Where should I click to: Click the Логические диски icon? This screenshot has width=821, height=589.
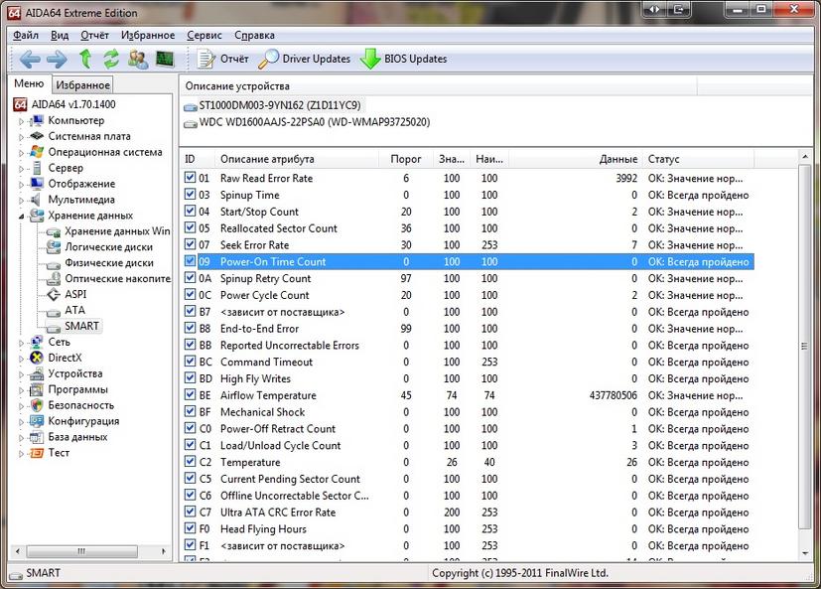click(54, 246)
